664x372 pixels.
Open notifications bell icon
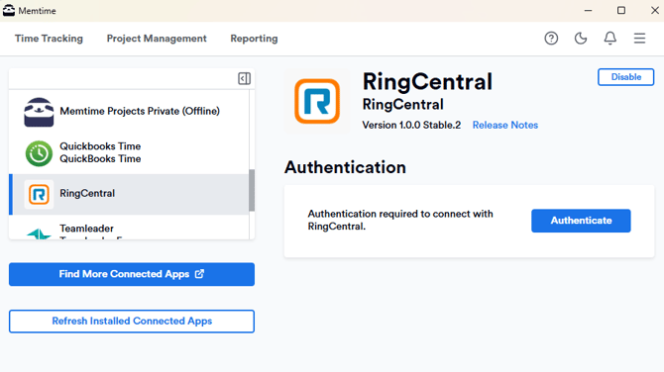click(x=609, y=39)
